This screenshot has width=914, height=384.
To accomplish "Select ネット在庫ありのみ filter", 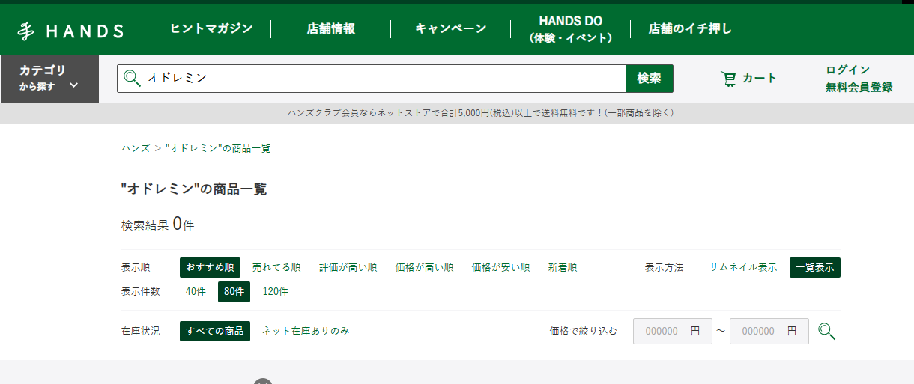I will 306,331.
